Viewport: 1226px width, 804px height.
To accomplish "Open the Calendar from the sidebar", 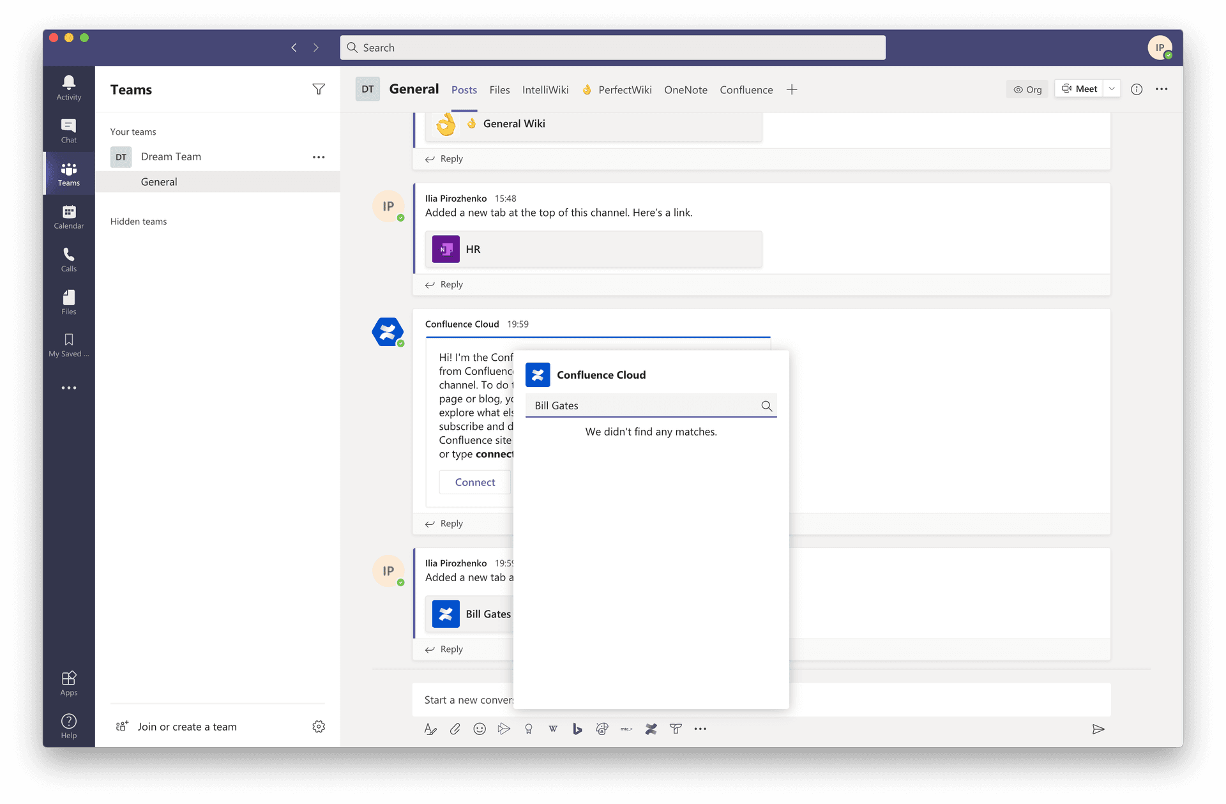I will 68,216.
